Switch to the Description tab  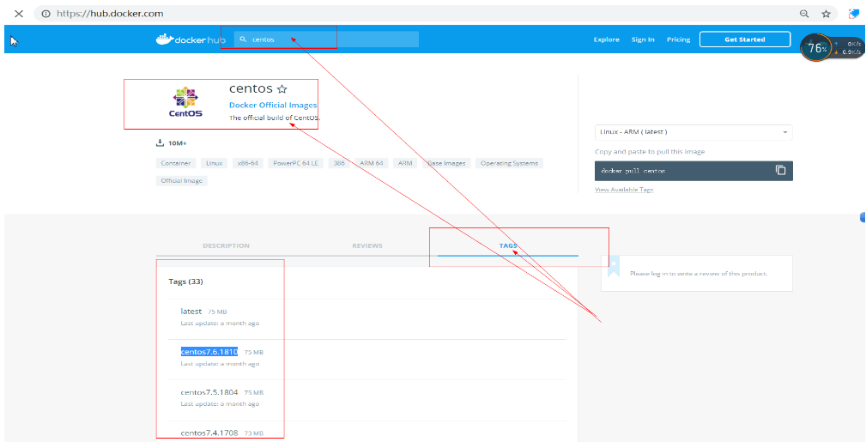pyautogui.click(x=226, y=245)
